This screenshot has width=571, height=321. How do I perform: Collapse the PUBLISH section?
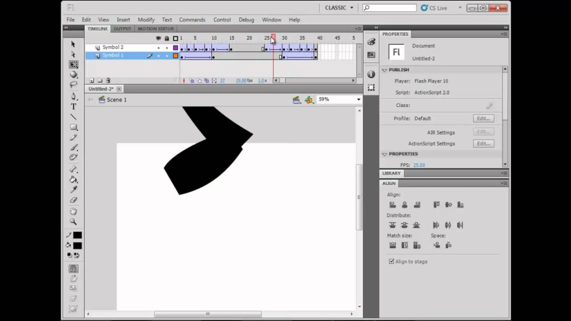(x=385, y=70)
